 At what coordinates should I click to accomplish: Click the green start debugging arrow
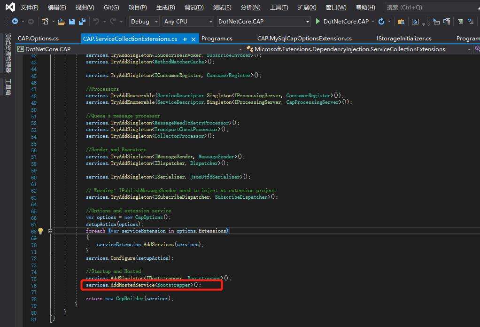tap(318, 22)
